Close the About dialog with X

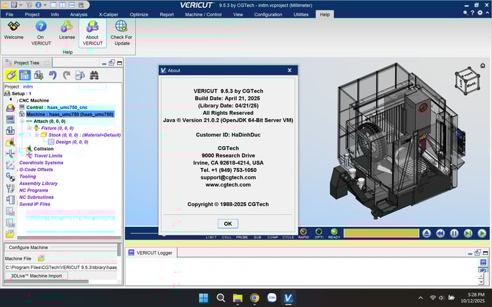(289, 70)
